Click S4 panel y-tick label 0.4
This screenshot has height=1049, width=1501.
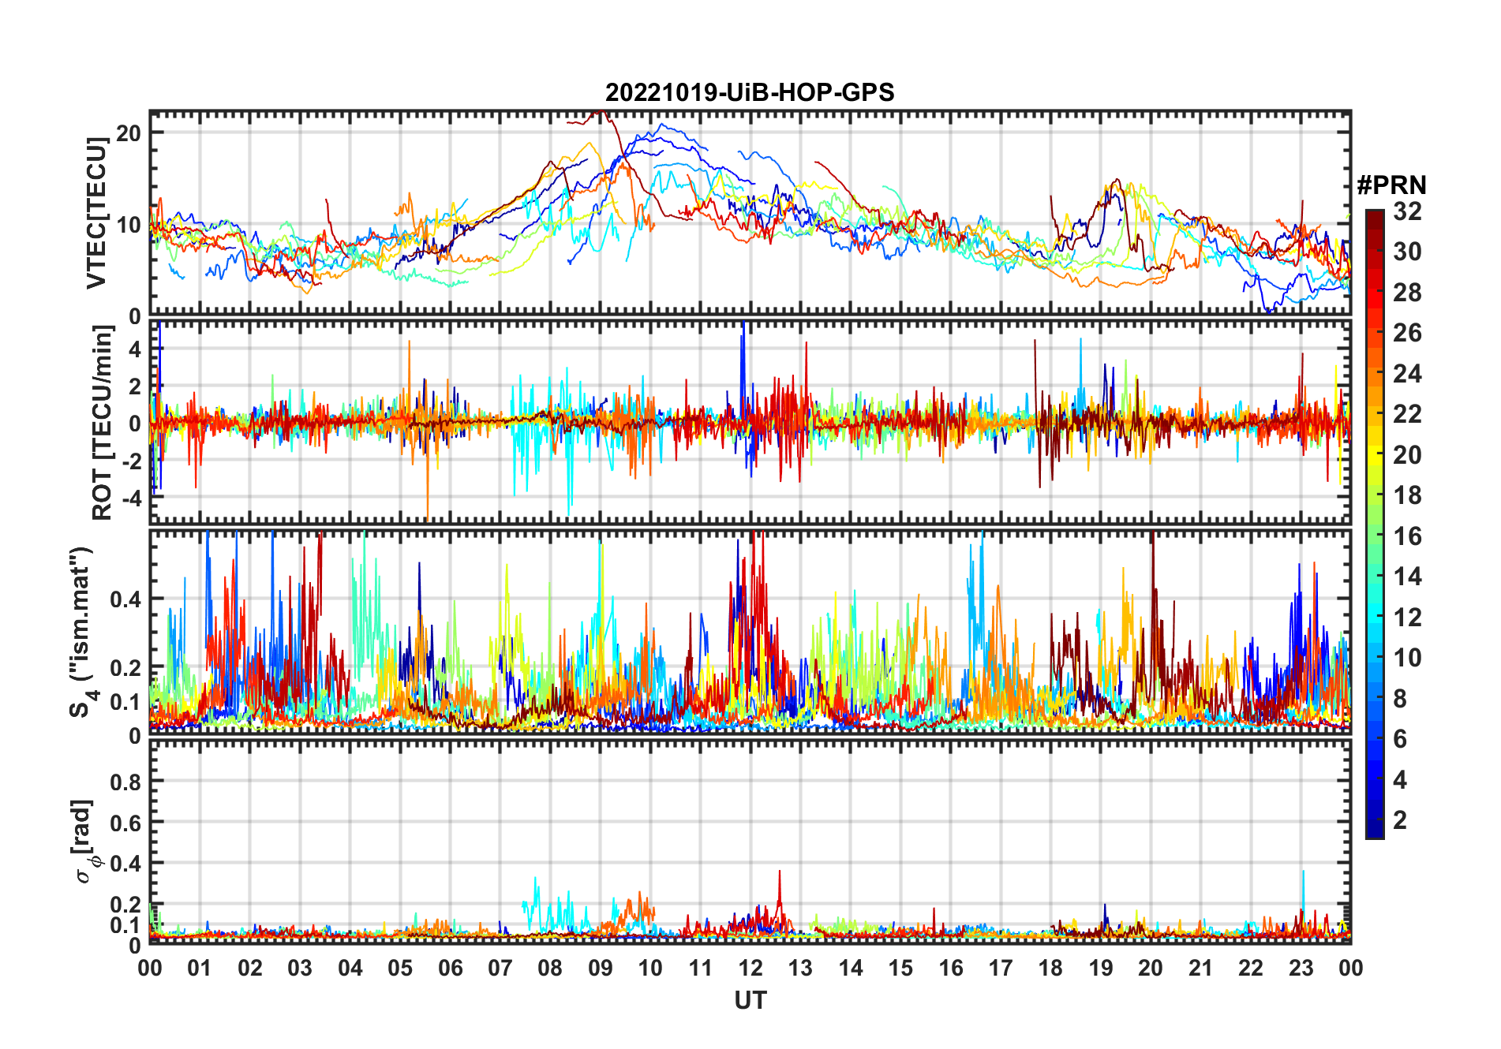click(125, 599)
